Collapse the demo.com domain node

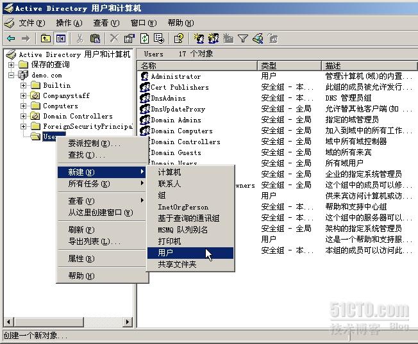point(11,75)
